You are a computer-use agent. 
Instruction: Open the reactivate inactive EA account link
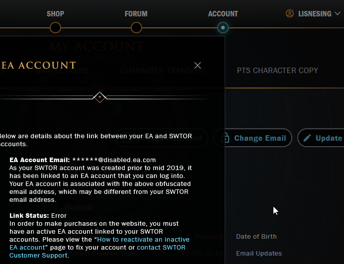[142, 240]
